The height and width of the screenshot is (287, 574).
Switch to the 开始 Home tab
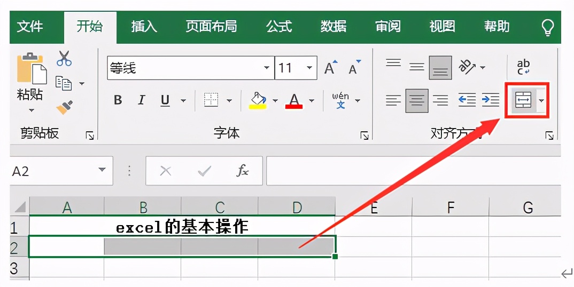click(90, 27)
